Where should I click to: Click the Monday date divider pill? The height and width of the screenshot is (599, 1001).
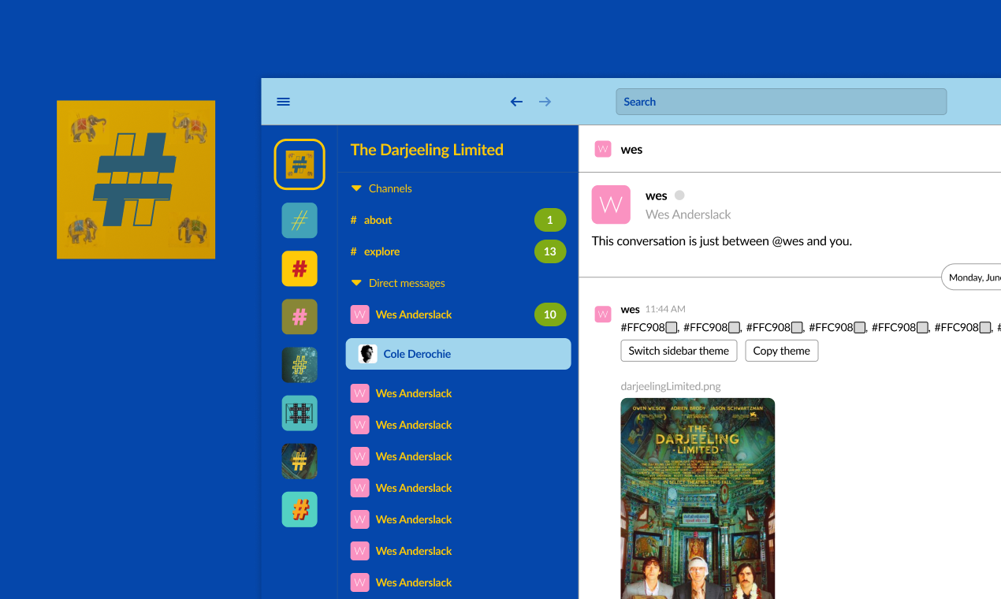[972, 277]
